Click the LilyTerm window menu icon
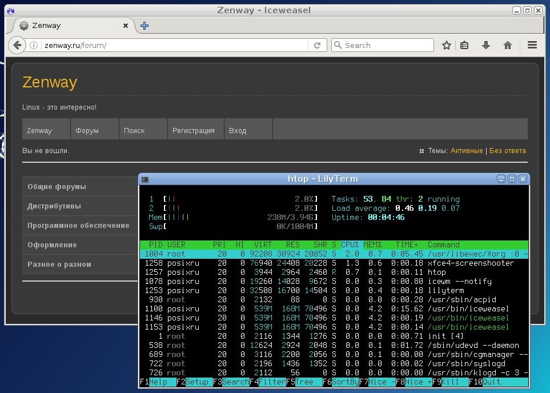The image size is (550, 393). click(145, 179)
